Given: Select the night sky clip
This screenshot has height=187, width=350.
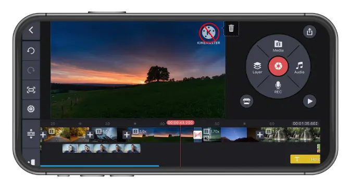Looking at the screenshot, I should [x=234, y=135].
